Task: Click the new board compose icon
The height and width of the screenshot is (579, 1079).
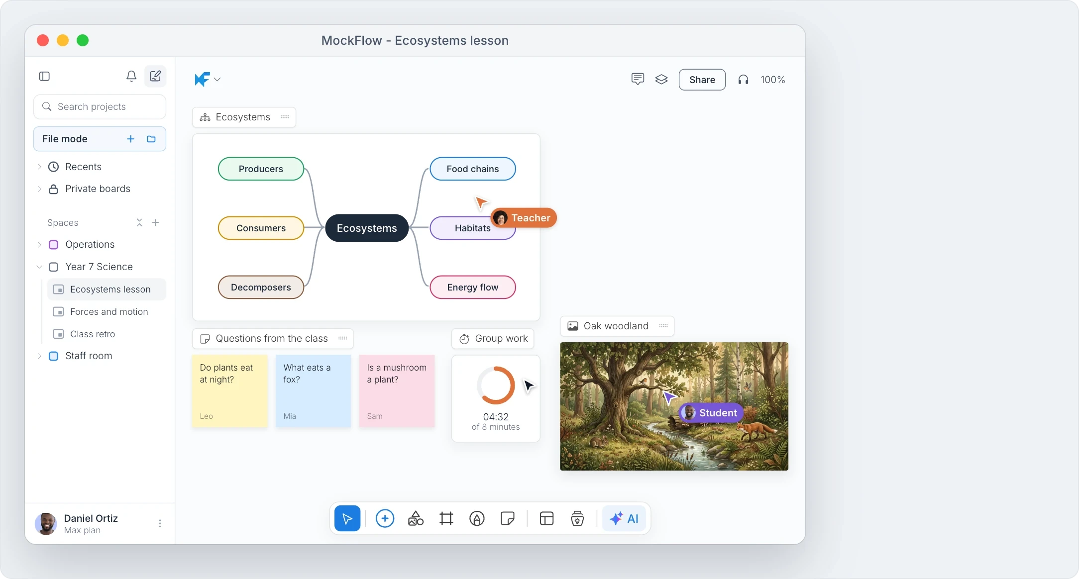Action: pos(155,76)
